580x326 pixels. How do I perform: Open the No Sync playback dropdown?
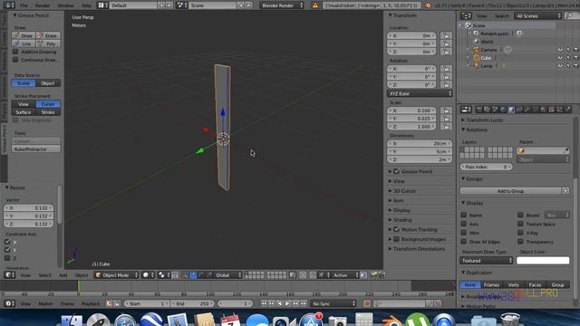pyautogui.click(x=333, y=303)
